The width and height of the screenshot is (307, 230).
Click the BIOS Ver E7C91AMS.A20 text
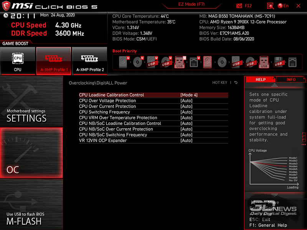point(224,33)
